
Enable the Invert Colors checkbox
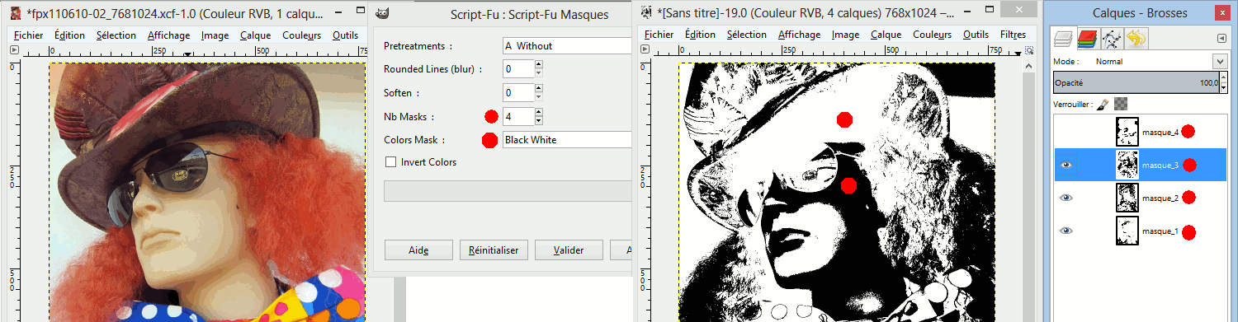[390, 162]
